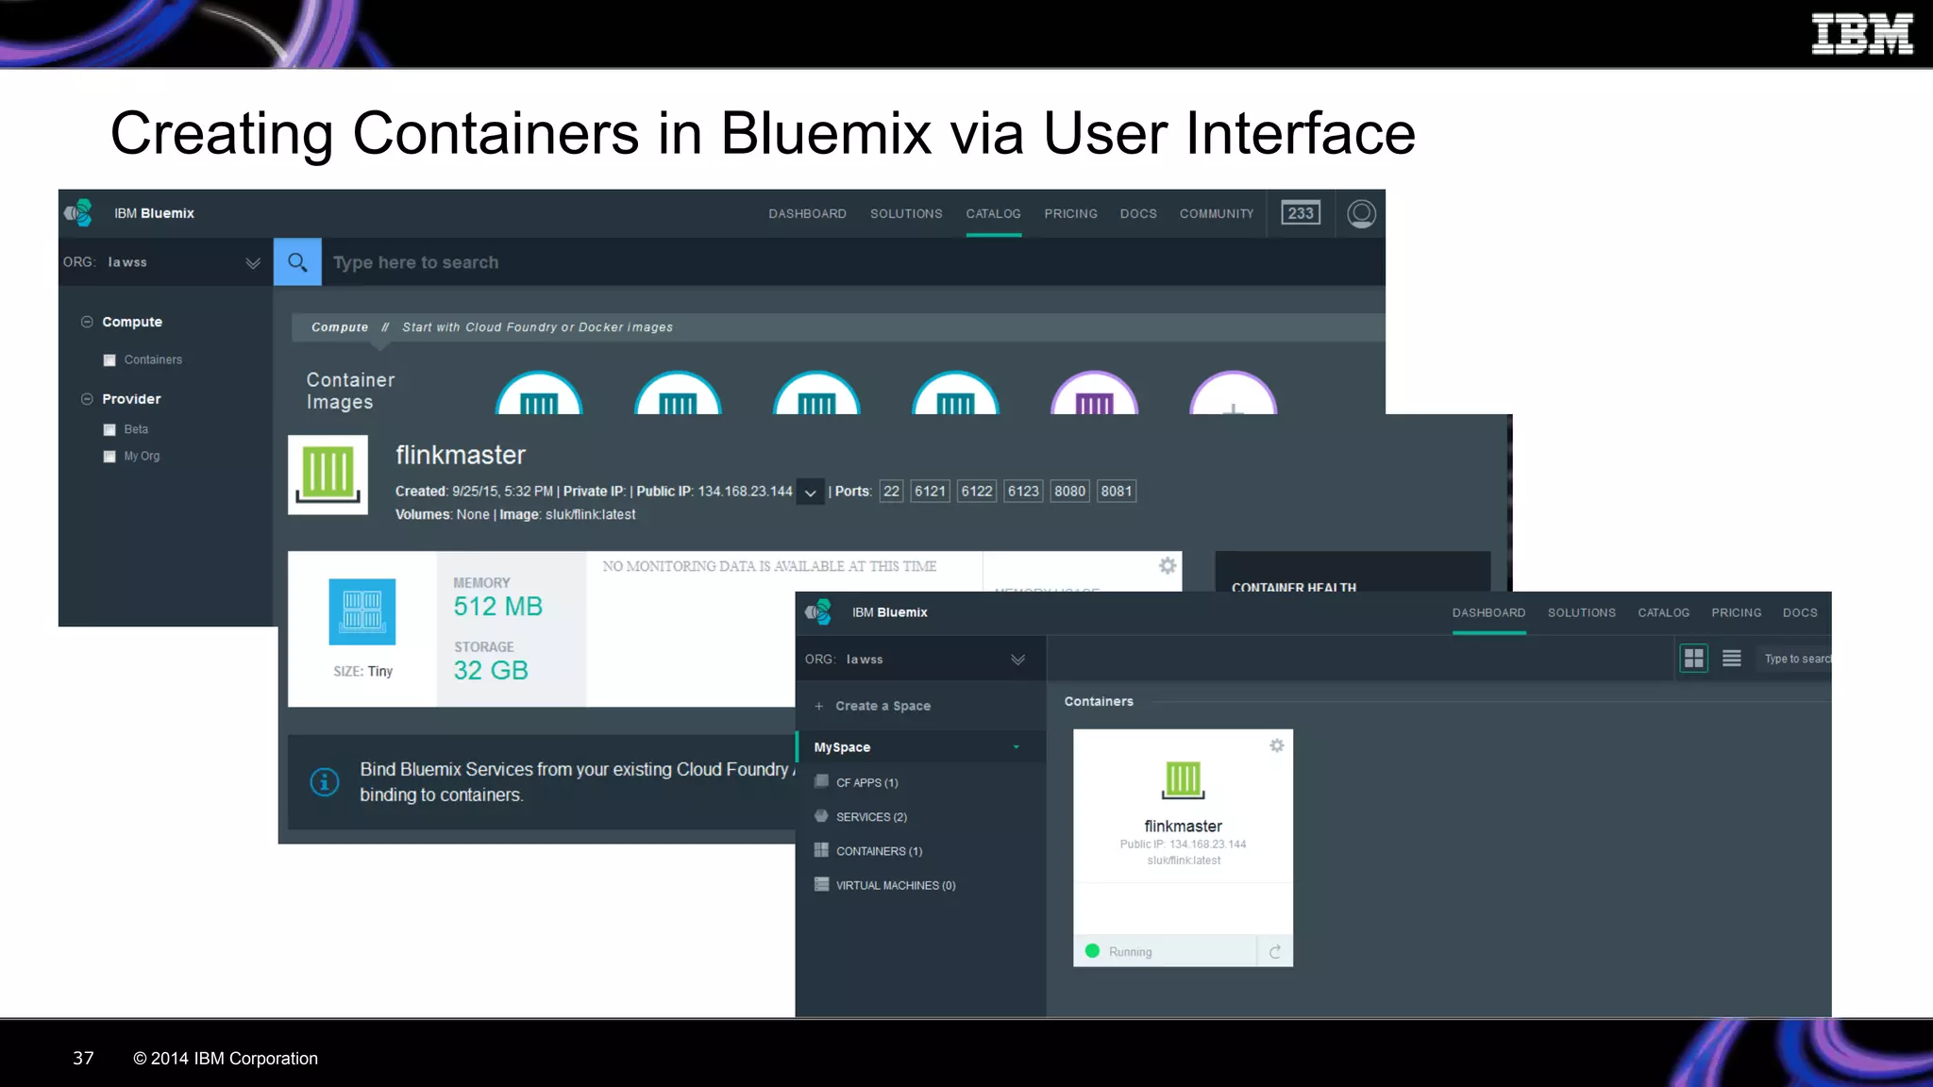
Task: Click port 6123 box
Action: (1023, 491)
